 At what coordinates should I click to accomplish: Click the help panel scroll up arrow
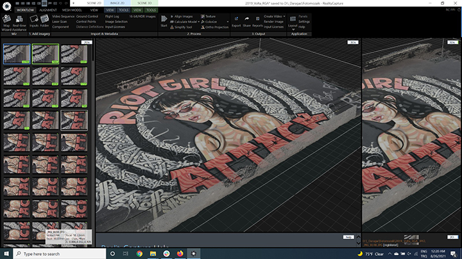[358, 237]
